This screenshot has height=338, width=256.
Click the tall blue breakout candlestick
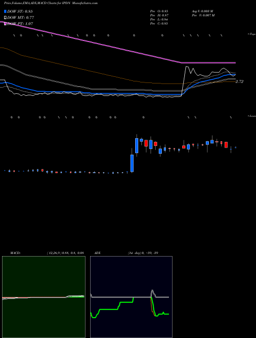click(132, 163)
